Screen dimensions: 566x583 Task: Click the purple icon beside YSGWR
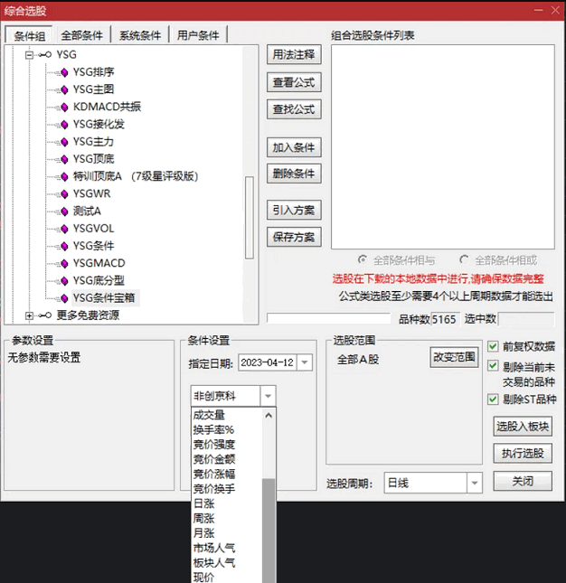coord(64,194)
